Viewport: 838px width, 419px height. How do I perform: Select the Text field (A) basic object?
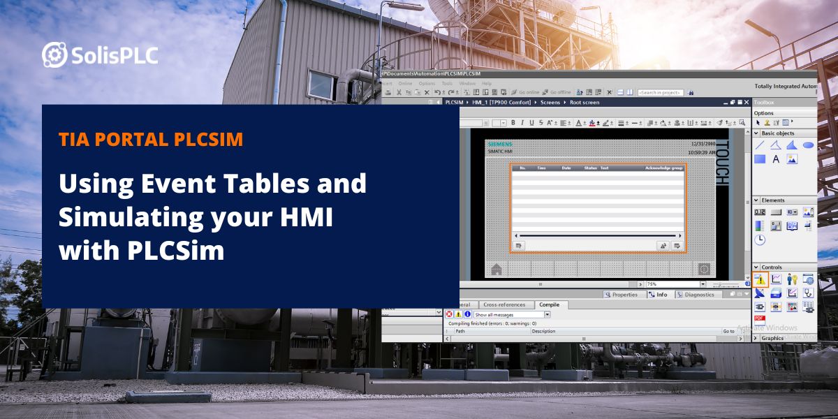775,159
